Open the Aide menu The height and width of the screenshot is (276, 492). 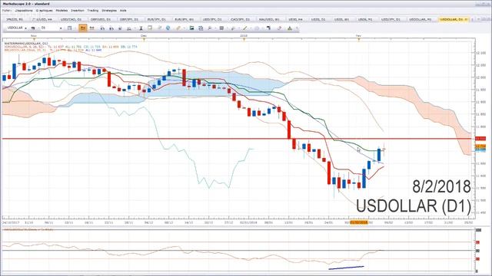(x=123, y=10)
